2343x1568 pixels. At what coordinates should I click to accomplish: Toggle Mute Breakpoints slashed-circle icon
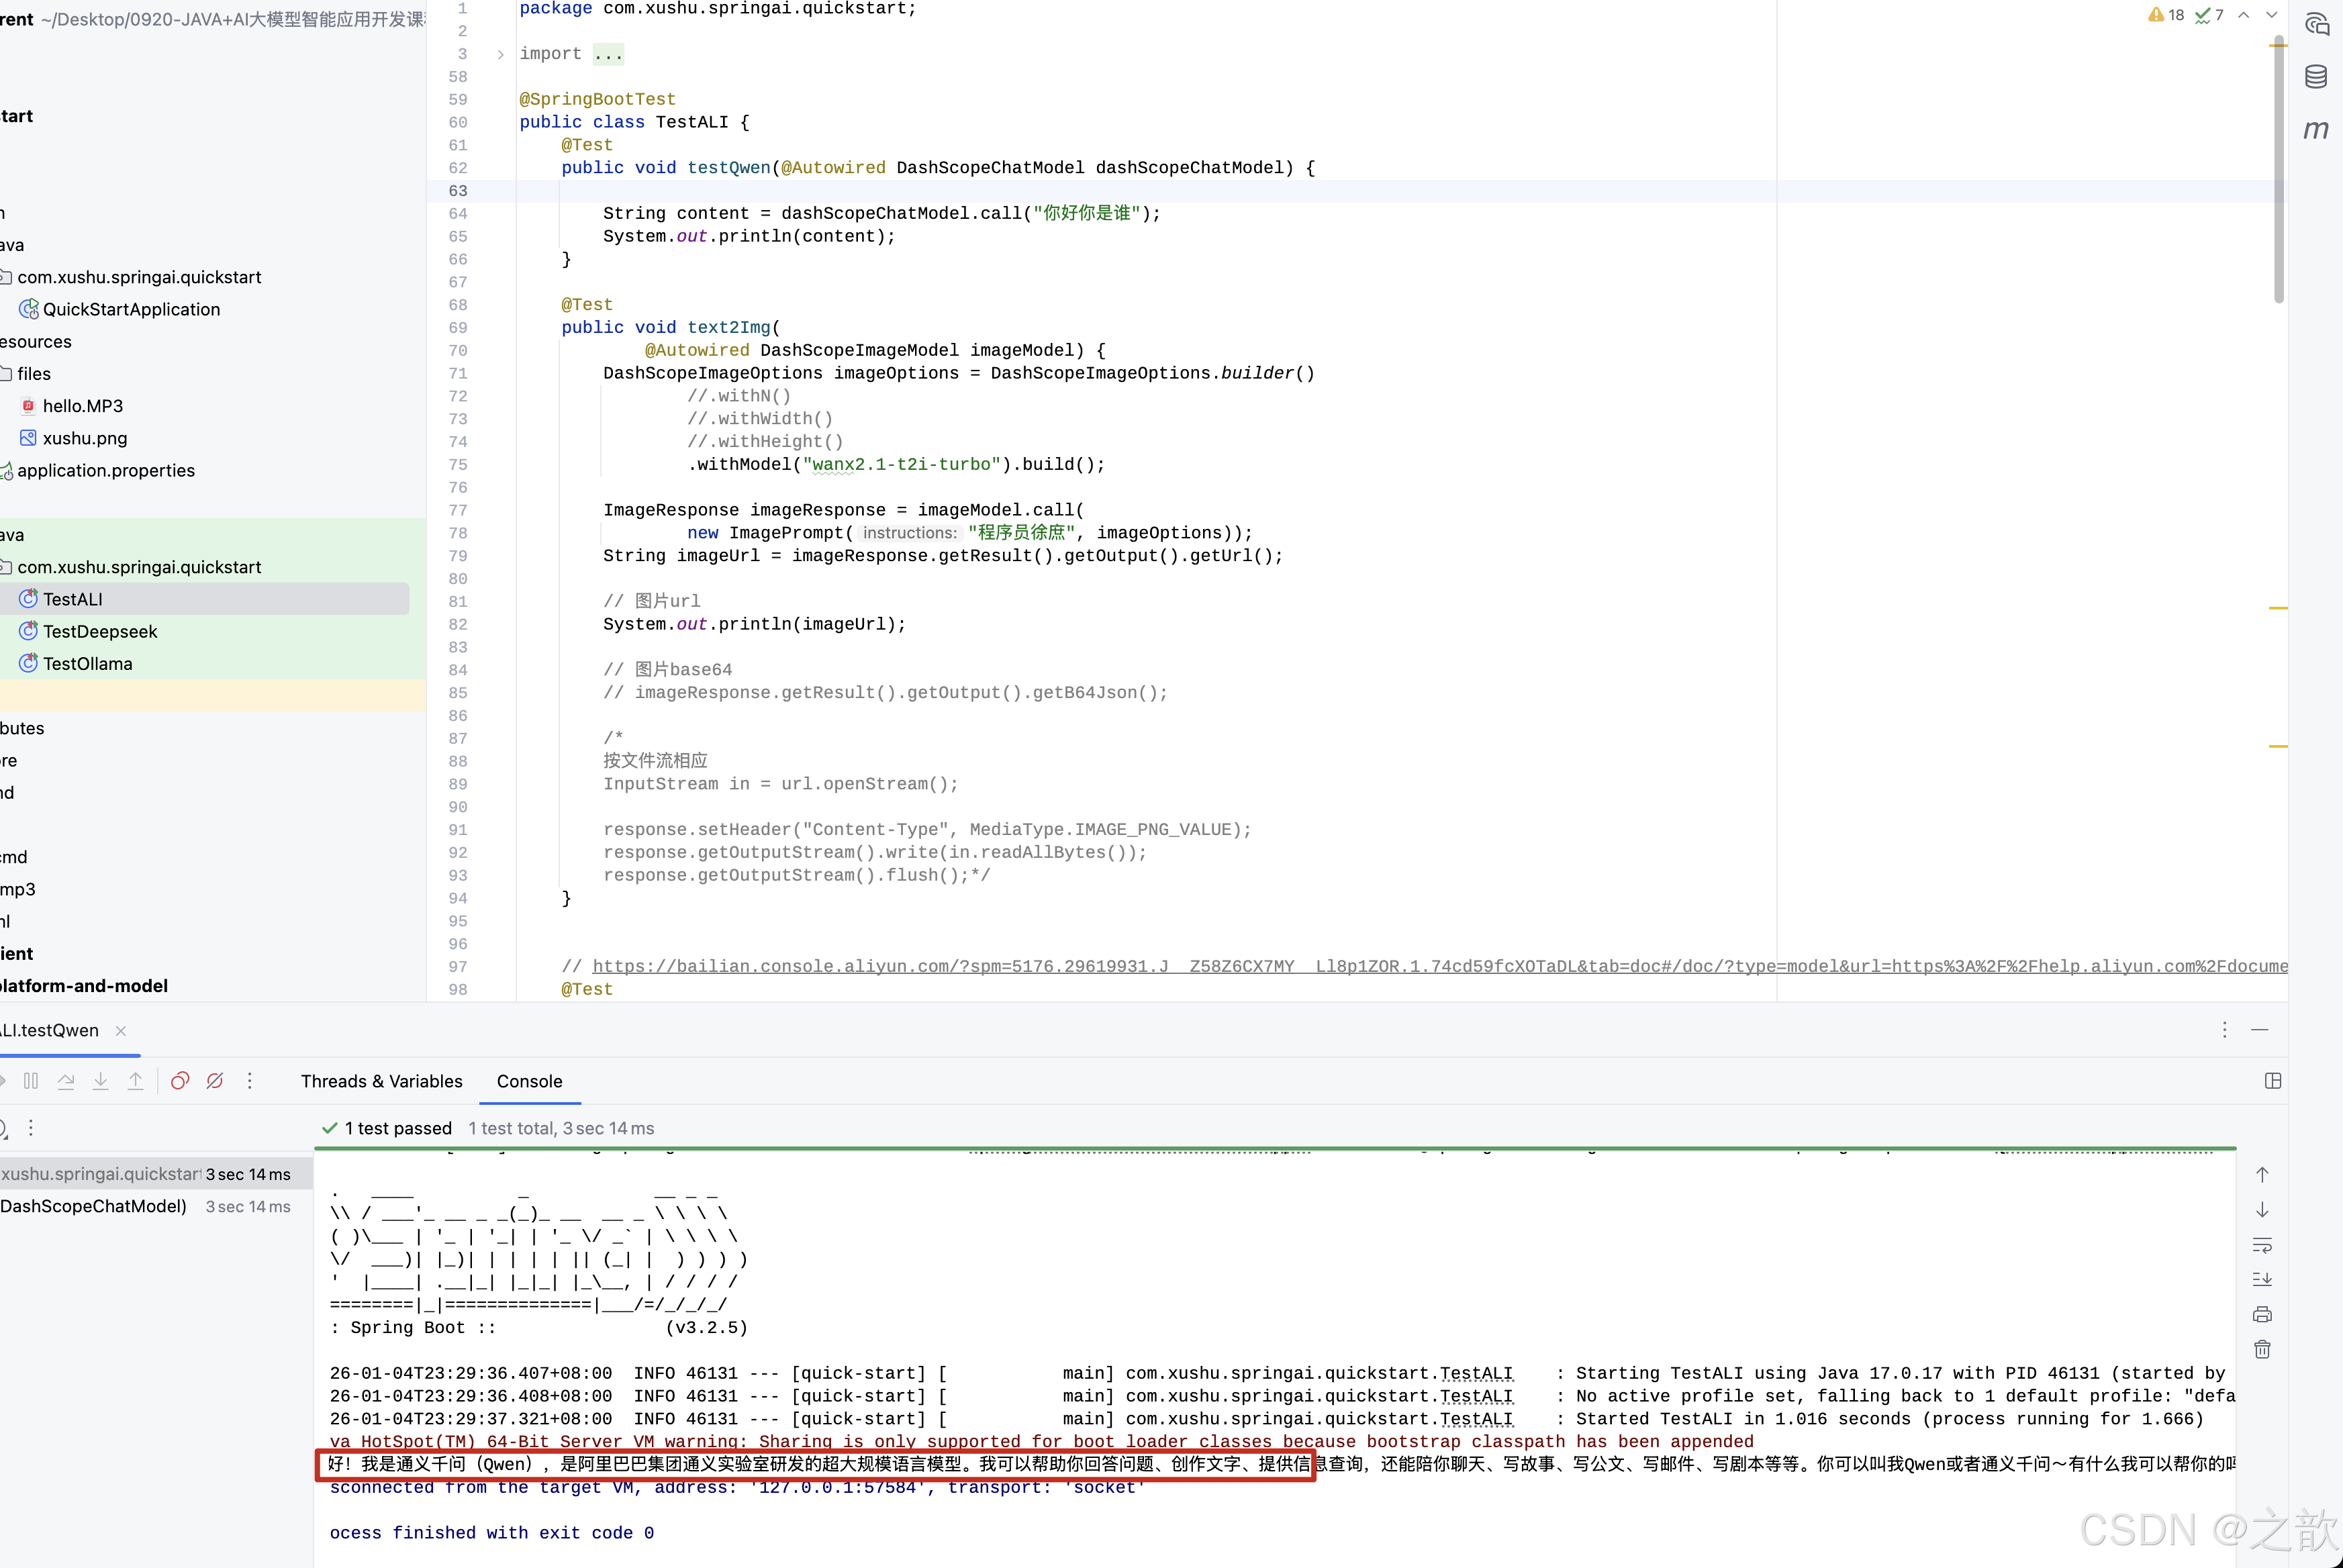[215, 1081]
